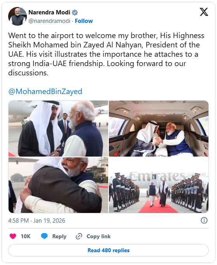The width and height of the screenshot is (217, 265).
Task: Click the verified badge beside Narendra Modi
Action: pos(75,12)
